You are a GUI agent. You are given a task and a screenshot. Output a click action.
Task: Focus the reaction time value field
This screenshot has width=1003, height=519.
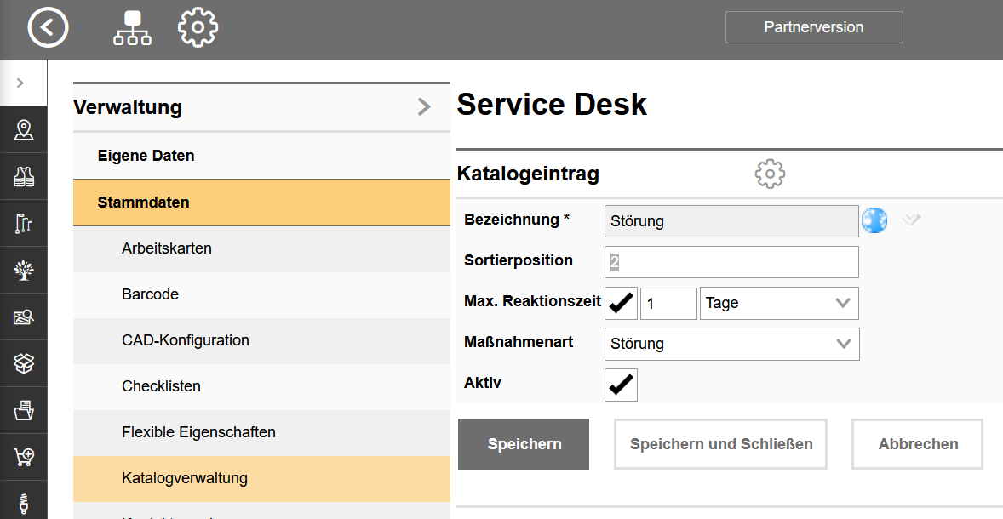pos(668,303)
